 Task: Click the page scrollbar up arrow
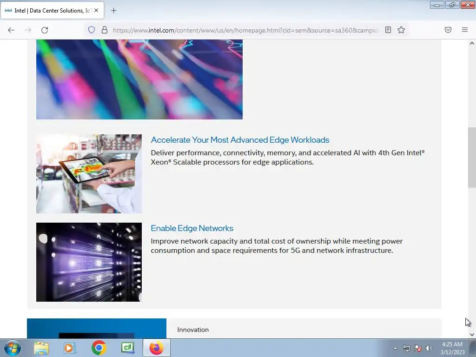click(x=472, y=43)
